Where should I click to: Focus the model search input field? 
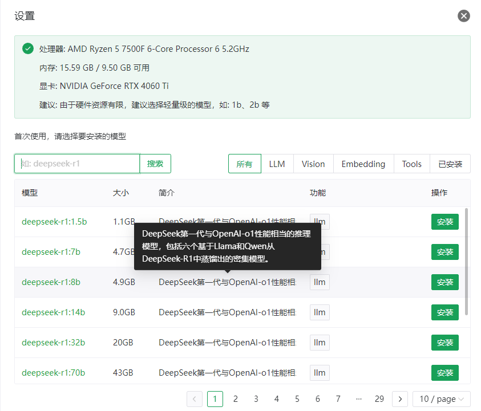coord(77,164)
